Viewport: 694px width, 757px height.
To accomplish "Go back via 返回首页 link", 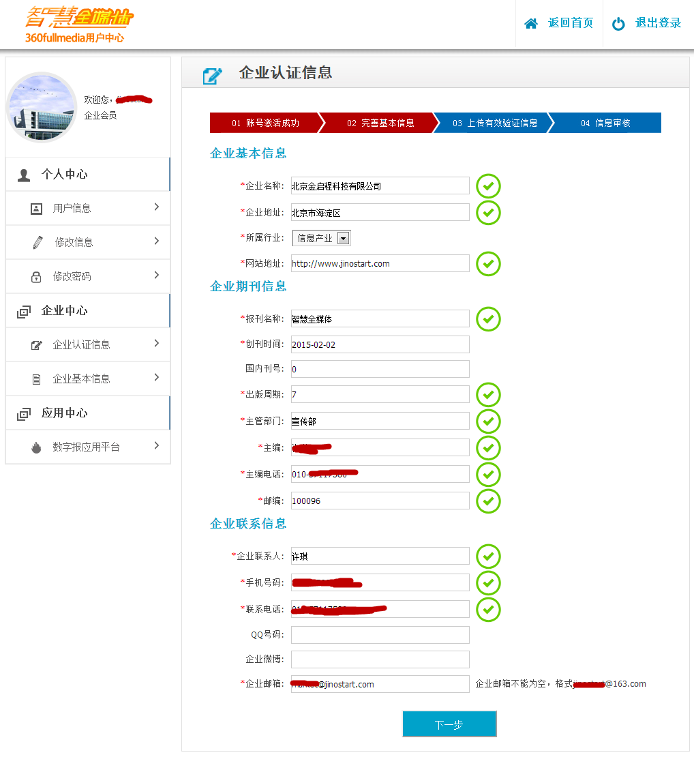I will (571, 23).
